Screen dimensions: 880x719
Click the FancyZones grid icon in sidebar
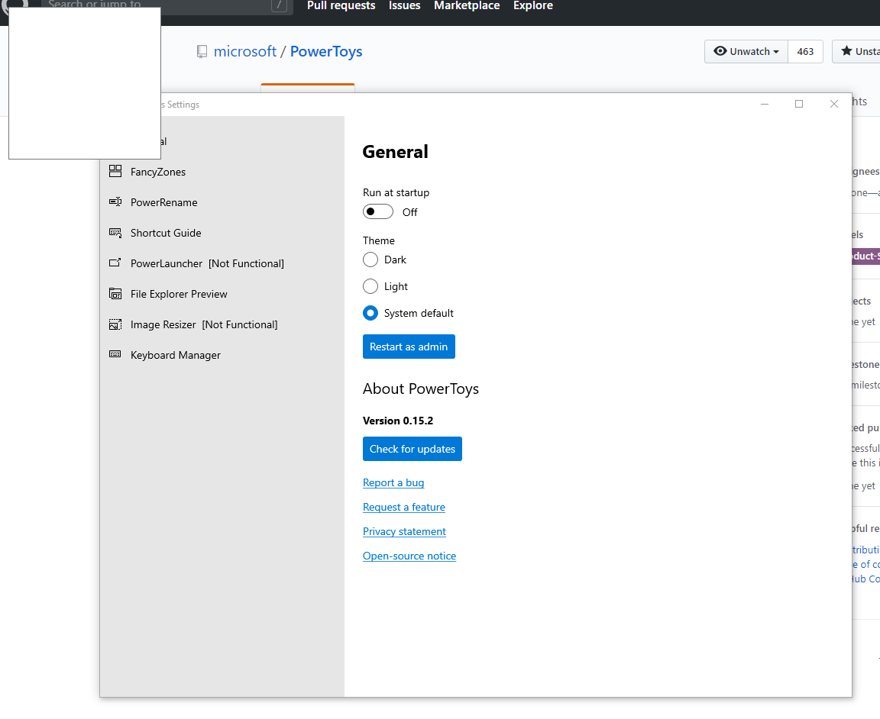tap(115, 171)
